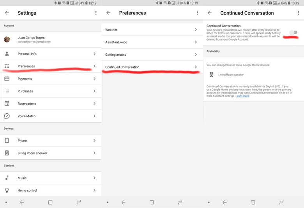This screenshot has height=208, width=304.
Task: Open Music services settings
Action: pyautogui.click(x=51, y=178)
